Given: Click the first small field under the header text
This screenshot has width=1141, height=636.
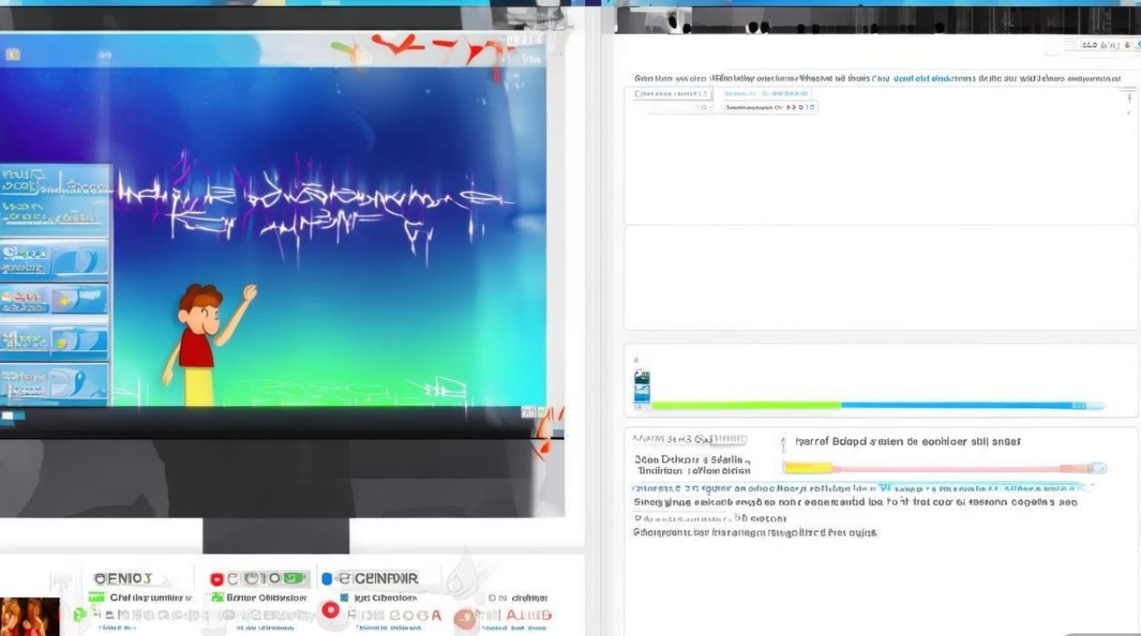Looking at the screenshot, I should (673, 94).
